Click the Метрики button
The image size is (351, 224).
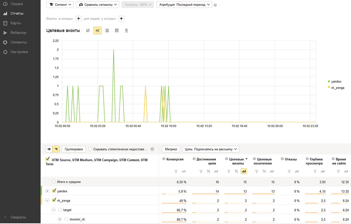tap(171, 149)
